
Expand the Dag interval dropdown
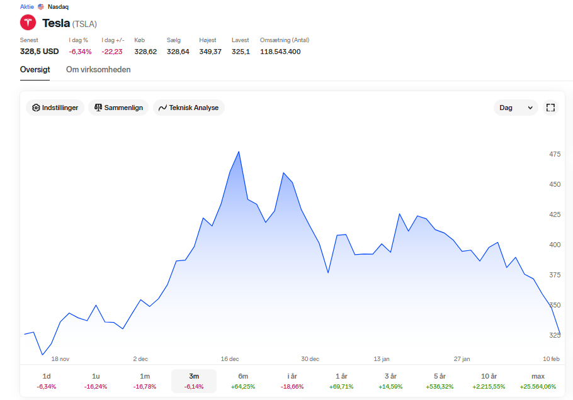[x=516, y=108]
